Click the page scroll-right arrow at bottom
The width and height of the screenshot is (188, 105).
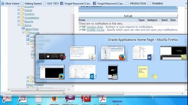(182, 93)
